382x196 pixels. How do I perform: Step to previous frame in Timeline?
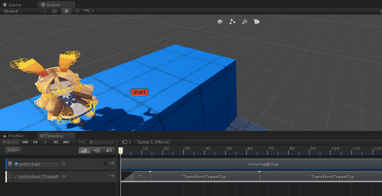(35, 142)
